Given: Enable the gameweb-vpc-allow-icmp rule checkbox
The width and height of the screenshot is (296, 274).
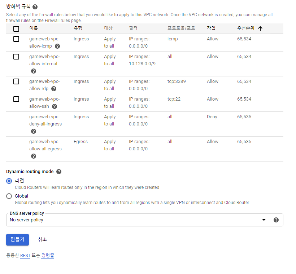Looking at the screenshot, I should [16, 39].
